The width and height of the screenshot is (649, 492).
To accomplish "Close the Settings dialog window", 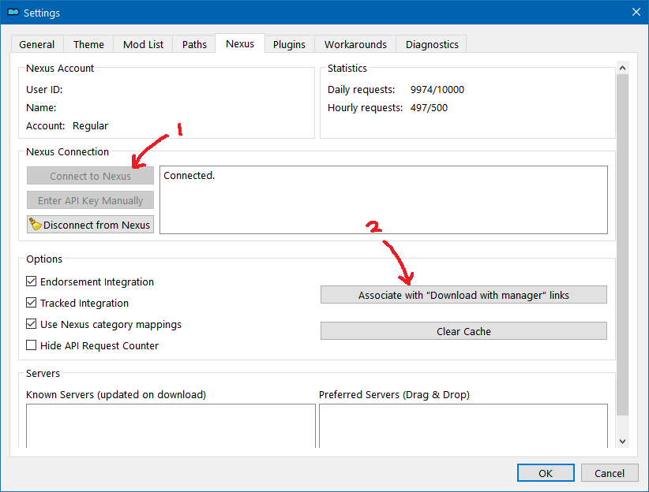I will (x=636, y=12).
